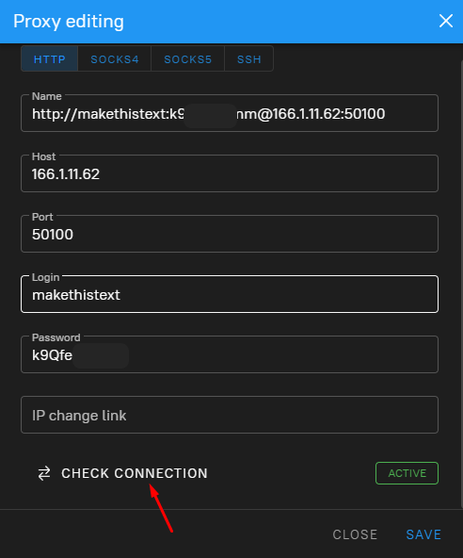Click the swap-arrows check connection icon
The height and width of the screenshot is (558, 463).
coord(44,473)
